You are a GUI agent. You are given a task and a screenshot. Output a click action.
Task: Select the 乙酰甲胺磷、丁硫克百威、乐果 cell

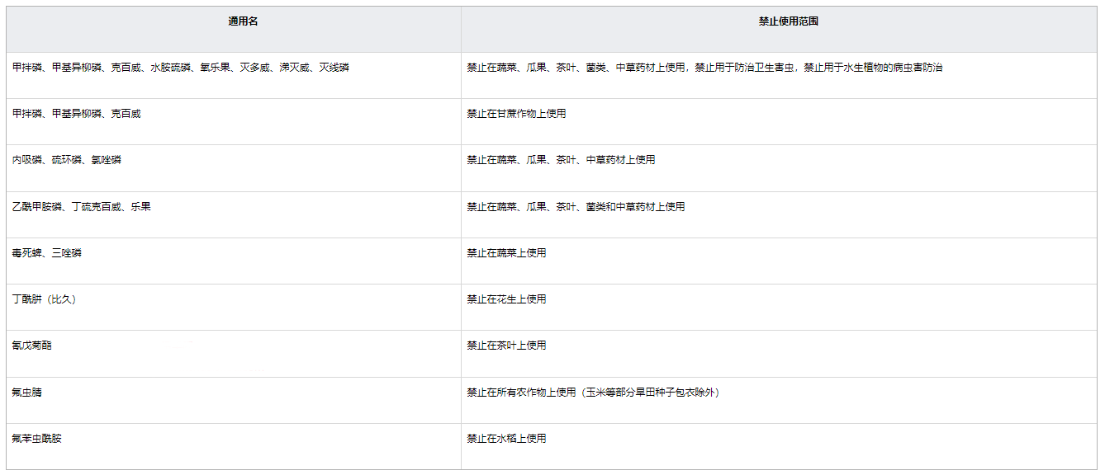[x=82, y=207]
